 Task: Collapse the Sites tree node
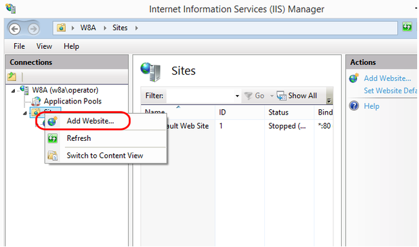click(x=25, y=113)
